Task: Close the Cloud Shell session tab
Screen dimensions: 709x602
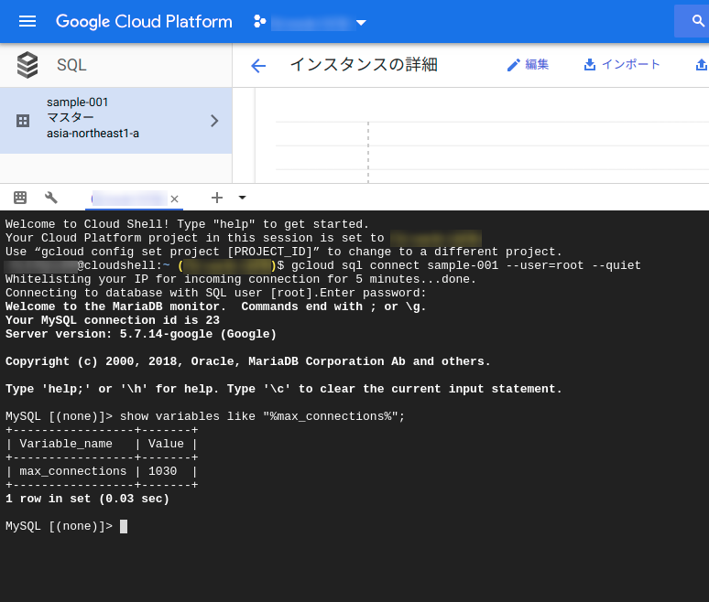Action: click(x=175, y=199)
